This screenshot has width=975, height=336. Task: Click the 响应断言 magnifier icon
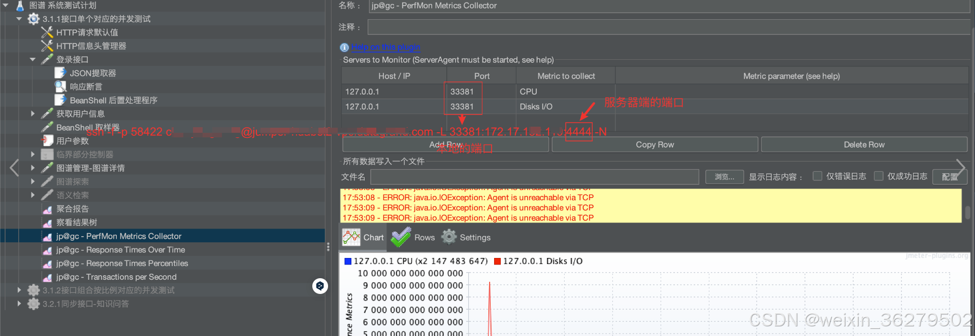click(x=60, y=87)
